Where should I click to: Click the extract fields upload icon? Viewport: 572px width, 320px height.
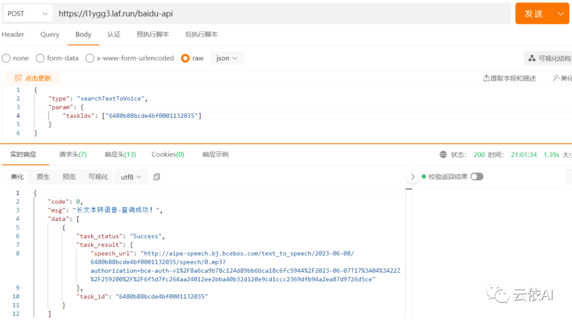(x=486, y=78)
